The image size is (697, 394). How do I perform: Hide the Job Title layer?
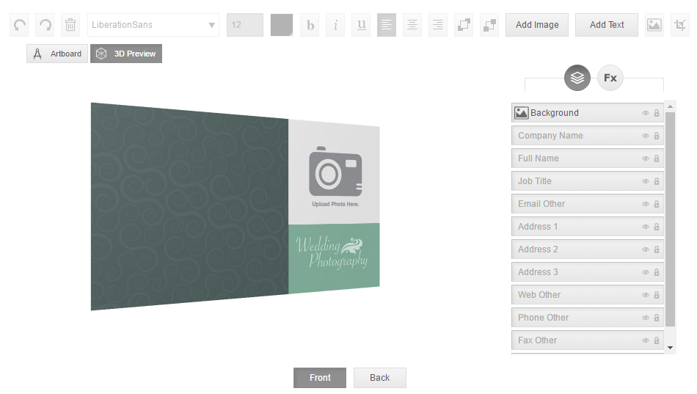click(x=646, y=181)
